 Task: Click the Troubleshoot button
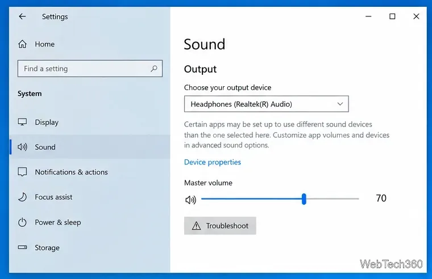point(220,226)
